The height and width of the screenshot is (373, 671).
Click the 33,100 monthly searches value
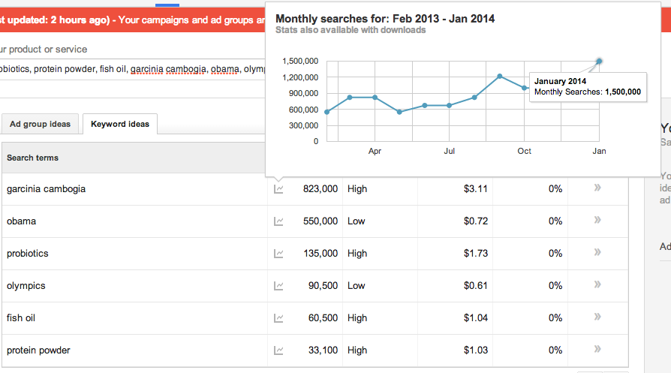coord(323,350)
